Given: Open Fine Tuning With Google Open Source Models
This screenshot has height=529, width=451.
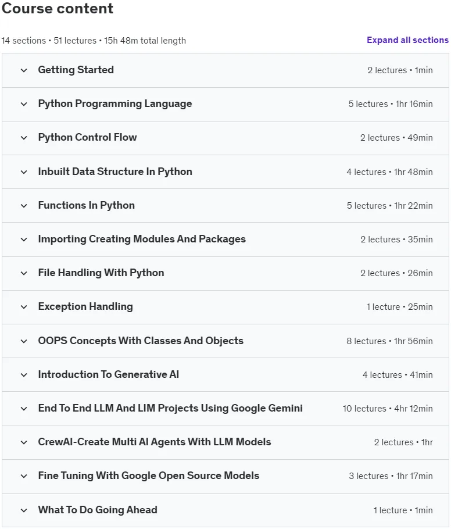Looking at the screenshot, I should [x=149, y=476].
